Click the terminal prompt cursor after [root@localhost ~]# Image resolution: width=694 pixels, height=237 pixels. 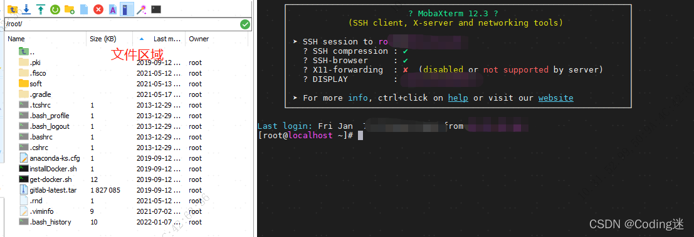click(360, 136)
